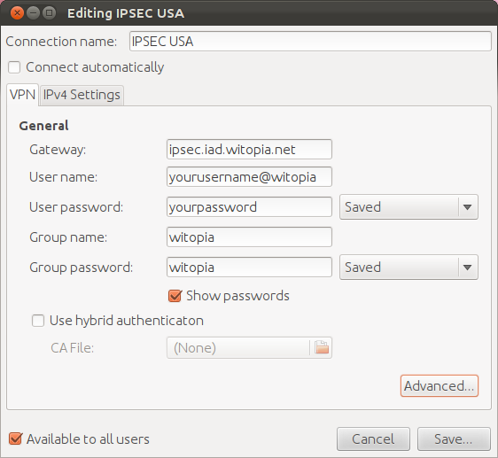Open Group password Saved dropdown
The image size is (498, 458).
pos(409,268)
